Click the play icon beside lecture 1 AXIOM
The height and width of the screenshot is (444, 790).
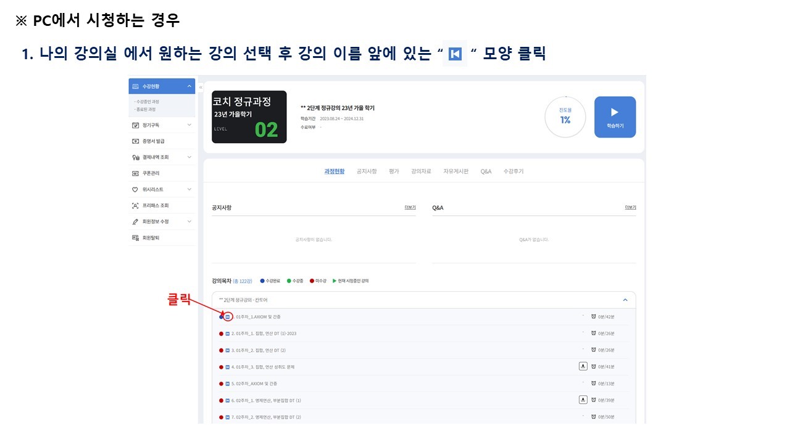click(228, 317)
